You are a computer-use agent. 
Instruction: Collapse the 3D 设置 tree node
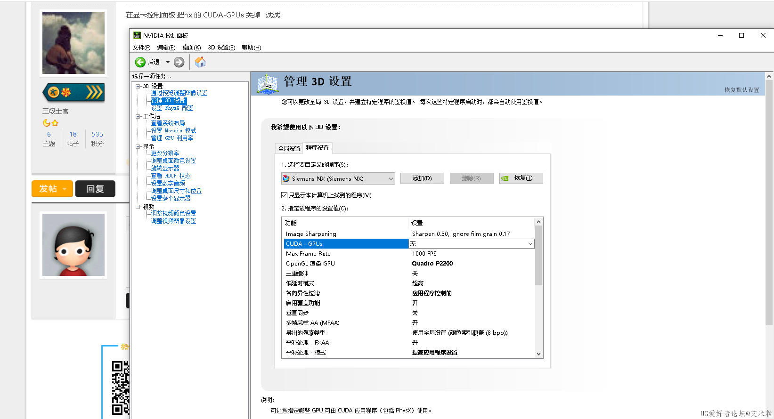coord(138,86)
